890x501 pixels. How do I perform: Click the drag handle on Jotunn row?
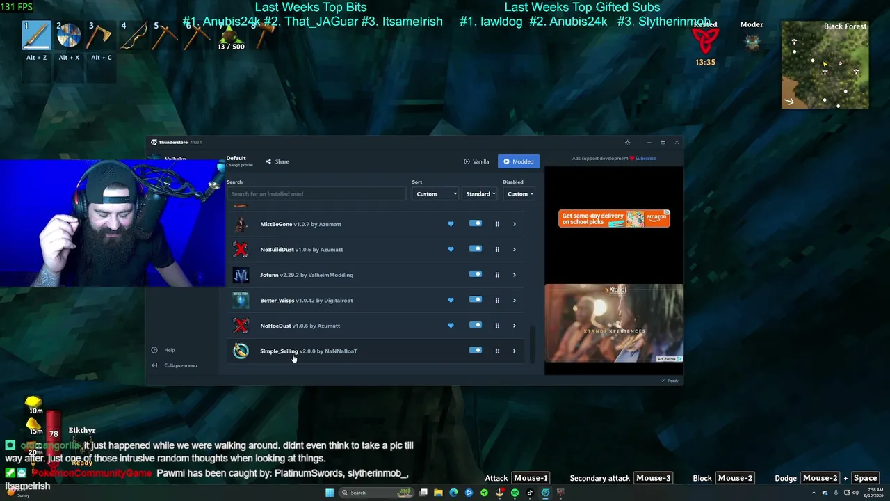497,275
